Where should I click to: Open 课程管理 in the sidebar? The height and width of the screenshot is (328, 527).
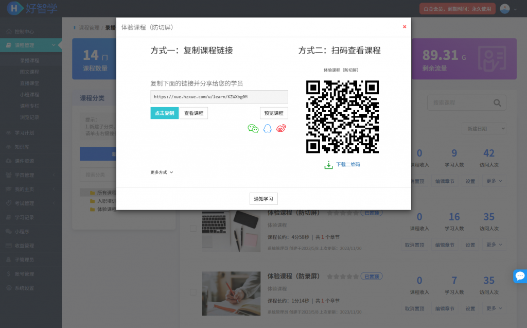(31, 46)
